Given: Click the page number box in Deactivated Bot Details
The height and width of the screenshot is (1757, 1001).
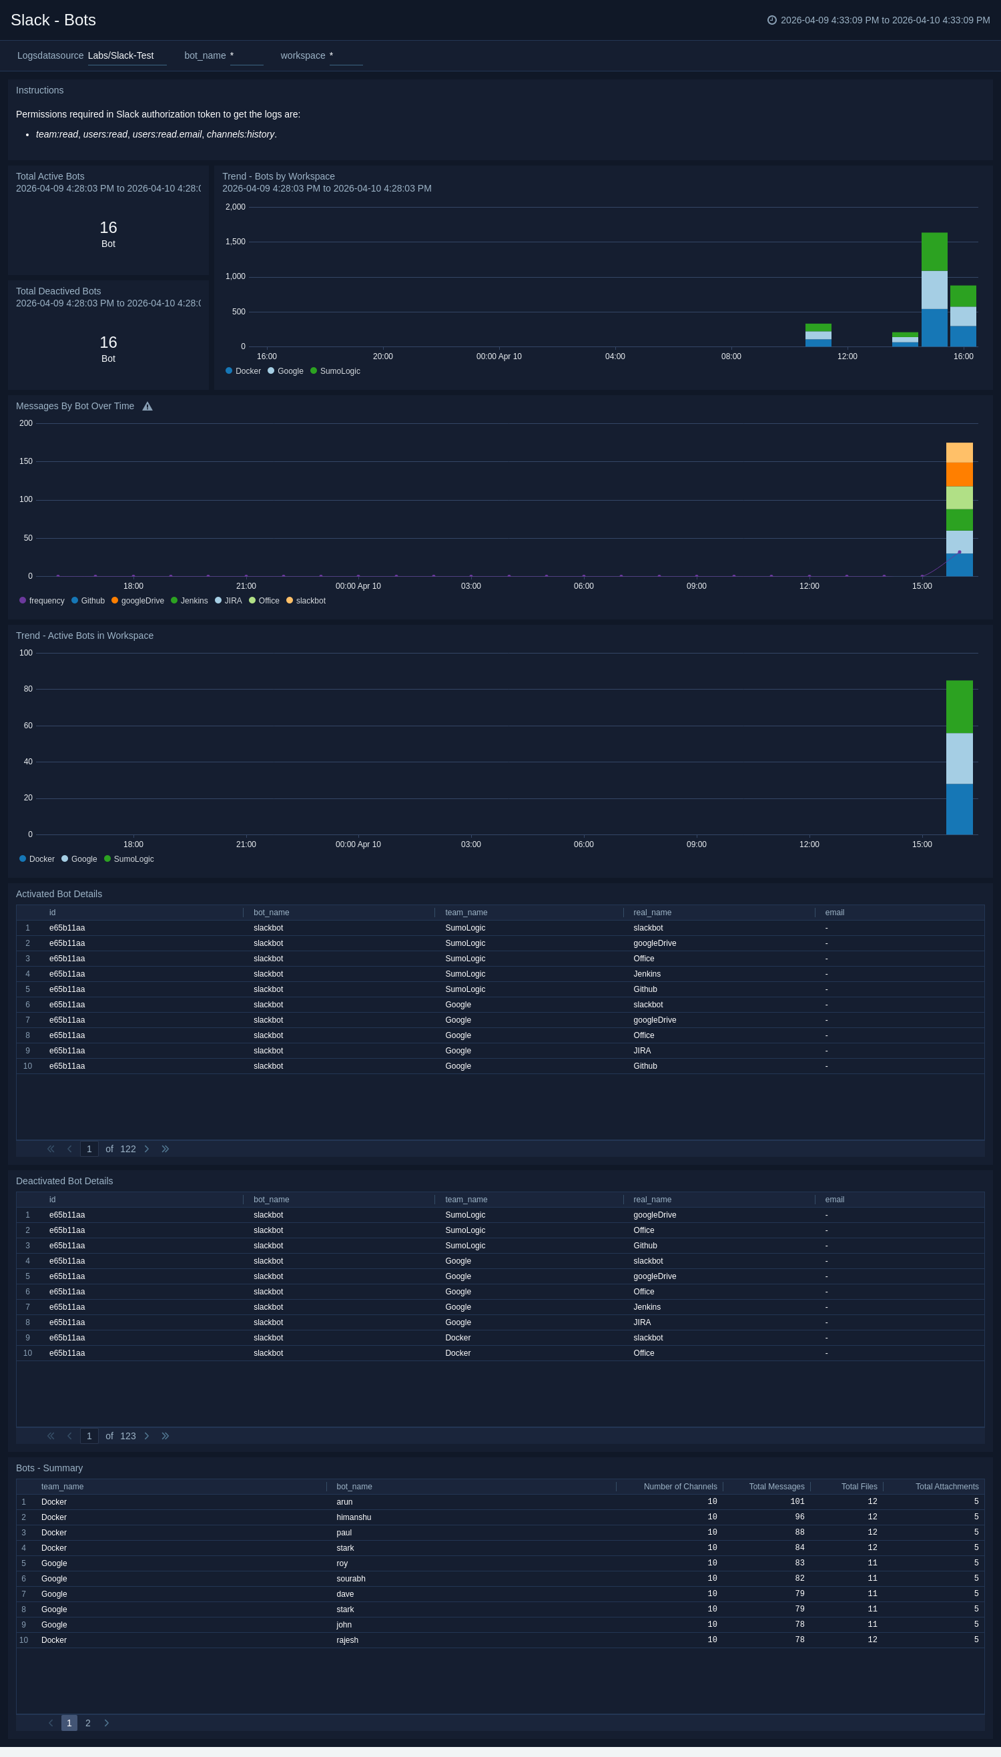Looking at the screenshot, I should pyautogui.click(x=89, y=1435).
